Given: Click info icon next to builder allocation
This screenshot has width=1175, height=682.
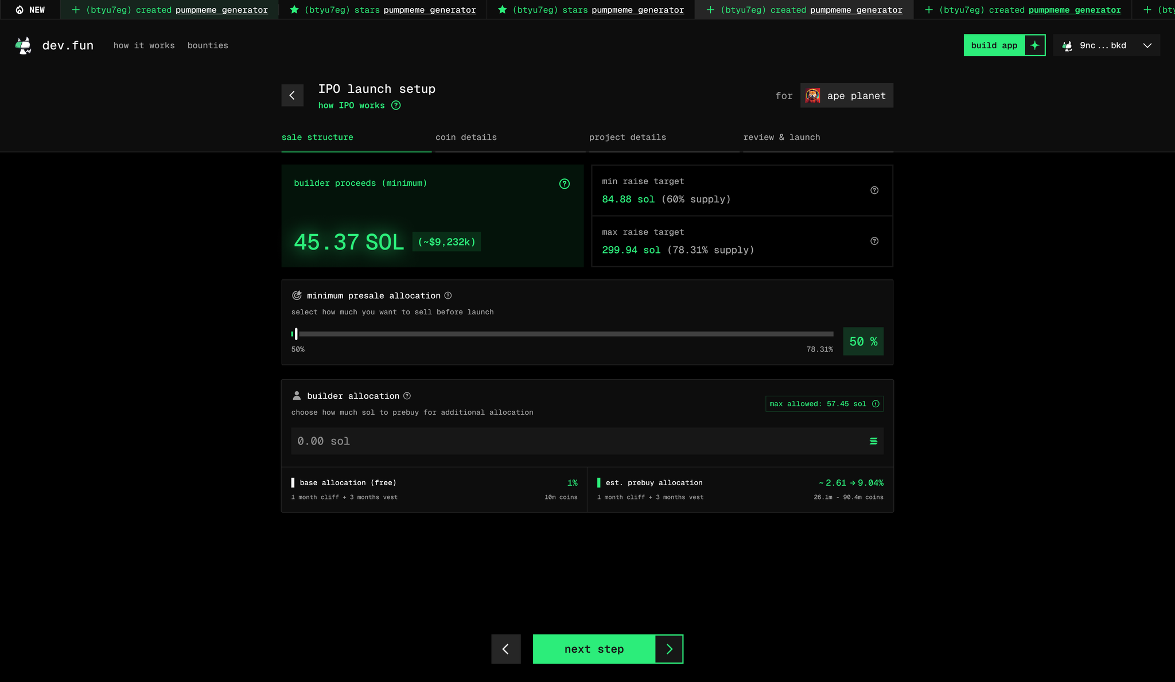Looking at the screenshot, I should pos(407,396).
